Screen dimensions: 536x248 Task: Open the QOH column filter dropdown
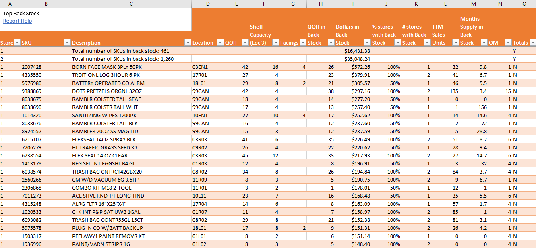point(245,43)
